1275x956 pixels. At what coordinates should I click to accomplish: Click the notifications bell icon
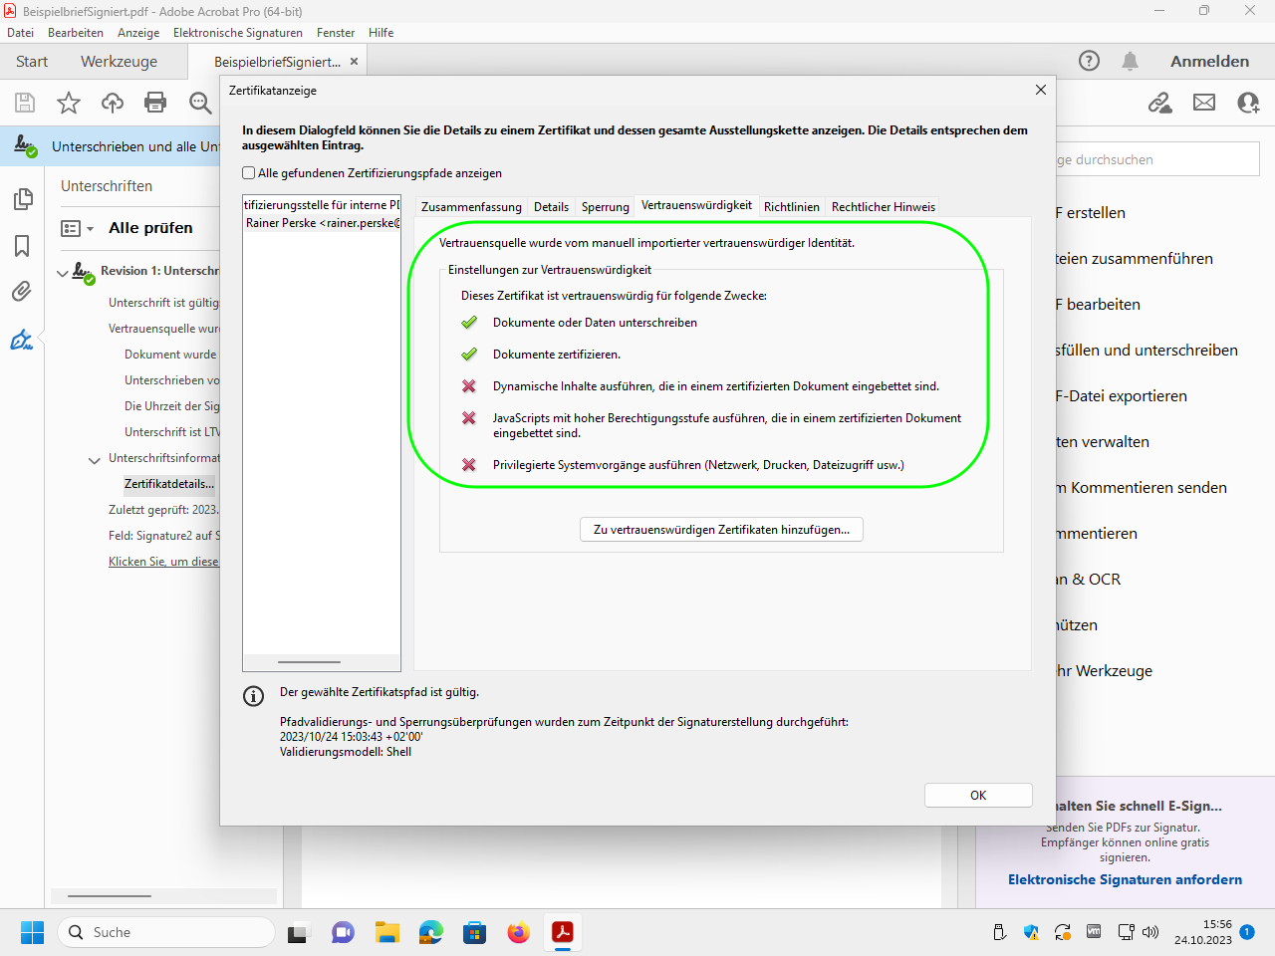[1130, 62]
